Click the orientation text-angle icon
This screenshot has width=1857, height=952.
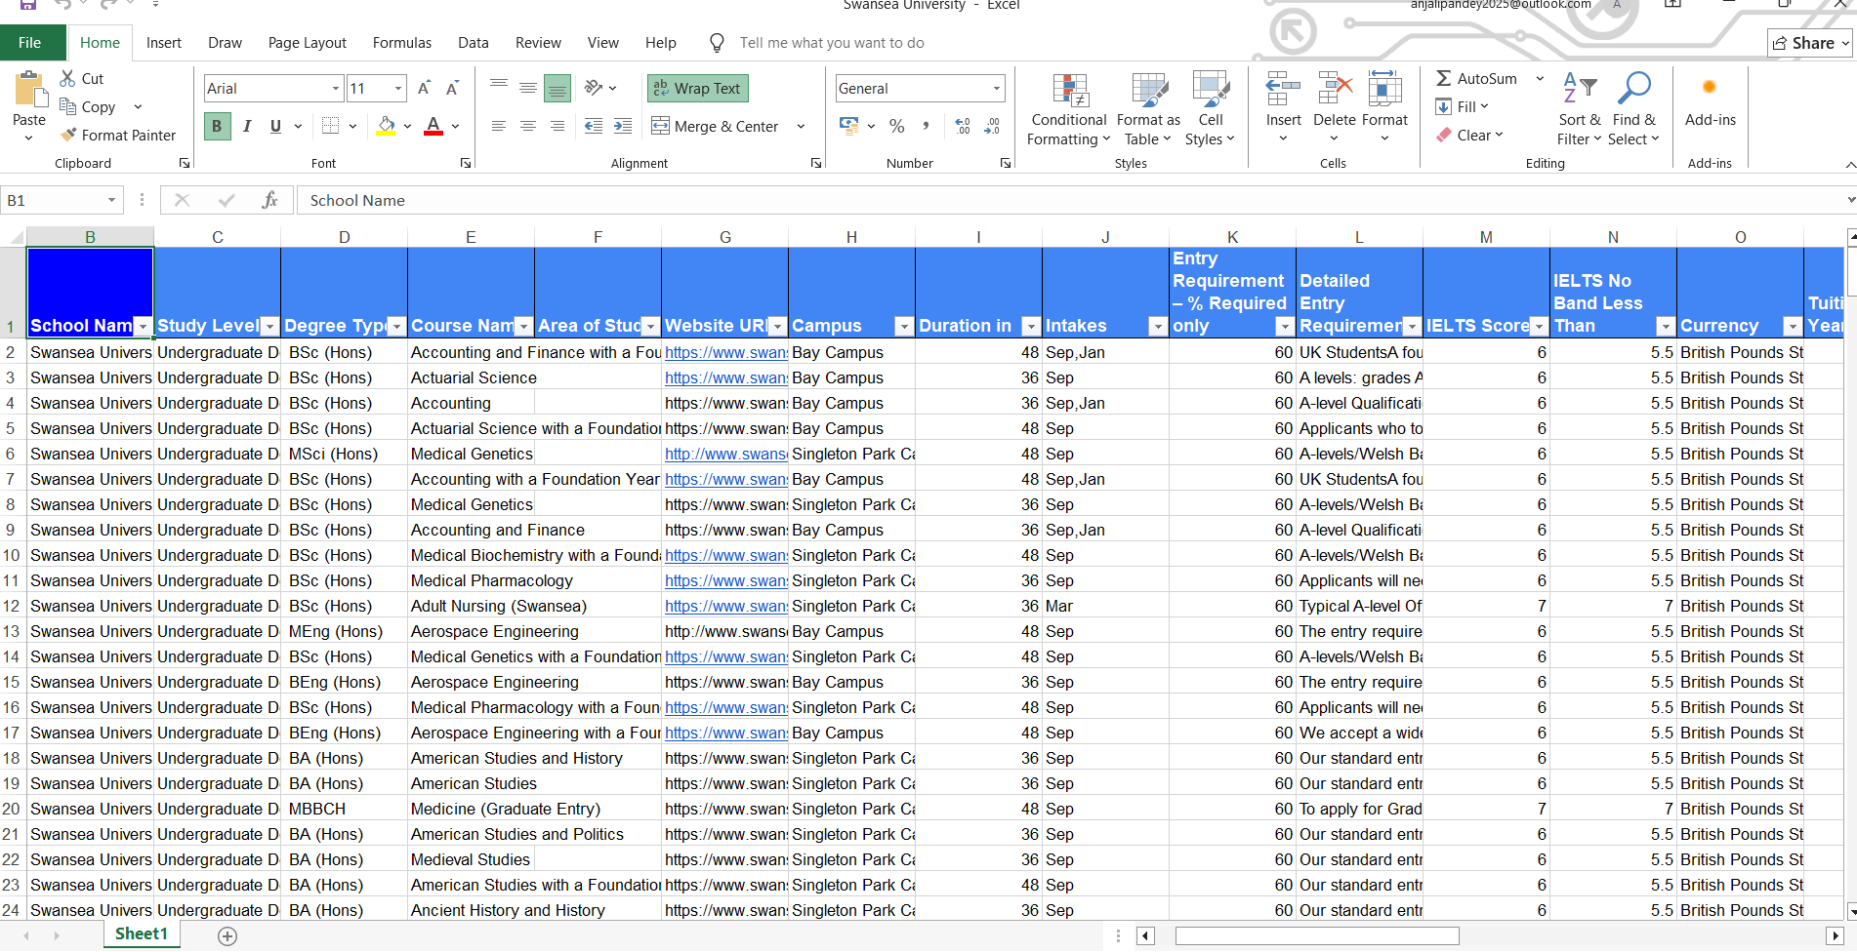click(593, 88)
